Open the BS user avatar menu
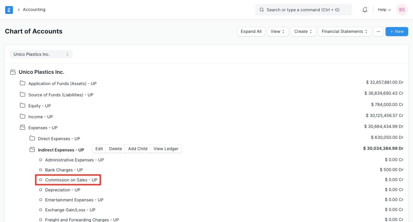 pyautogui.click(x=402, y=10)
